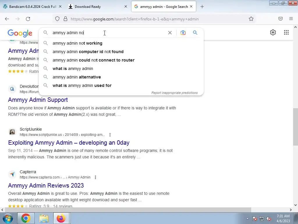298x224 pixels.
Task: Search by image with camera icon
Action: (x=183, y=33)
